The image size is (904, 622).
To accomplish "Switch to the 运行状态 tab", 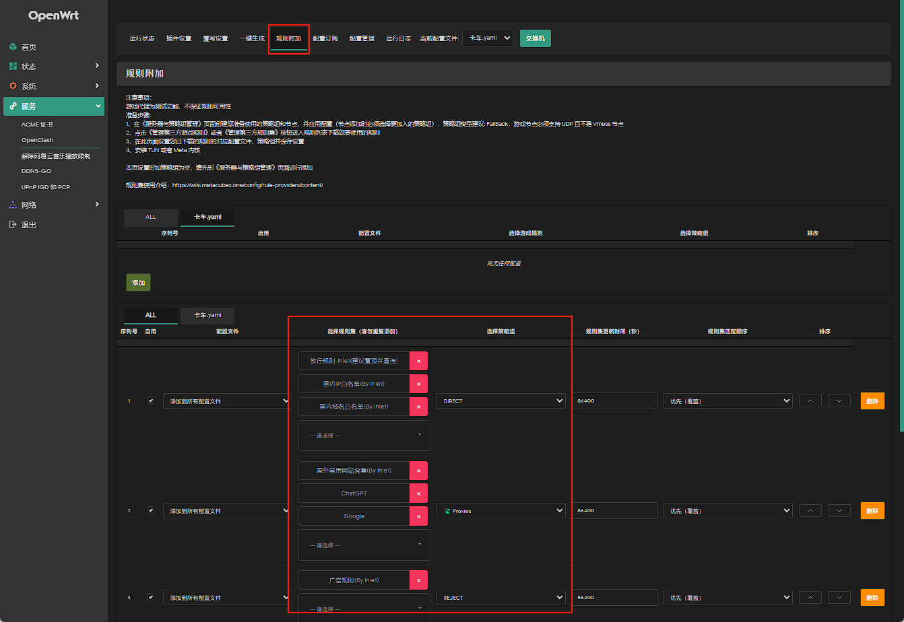I will pyautogui.click(x=142, y=38).
